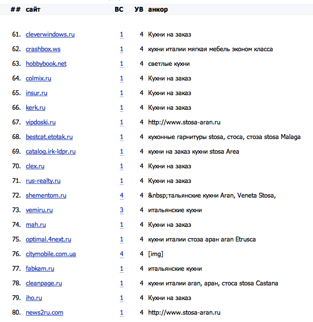Open the fabkam.ru link
The image size is (313, 322).
(x=40, y=269)
